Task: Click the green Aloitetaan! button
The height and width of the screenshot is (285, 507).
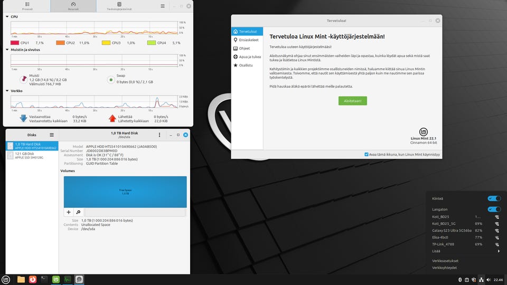Action: pyautogui.click(x=352, y=101)
